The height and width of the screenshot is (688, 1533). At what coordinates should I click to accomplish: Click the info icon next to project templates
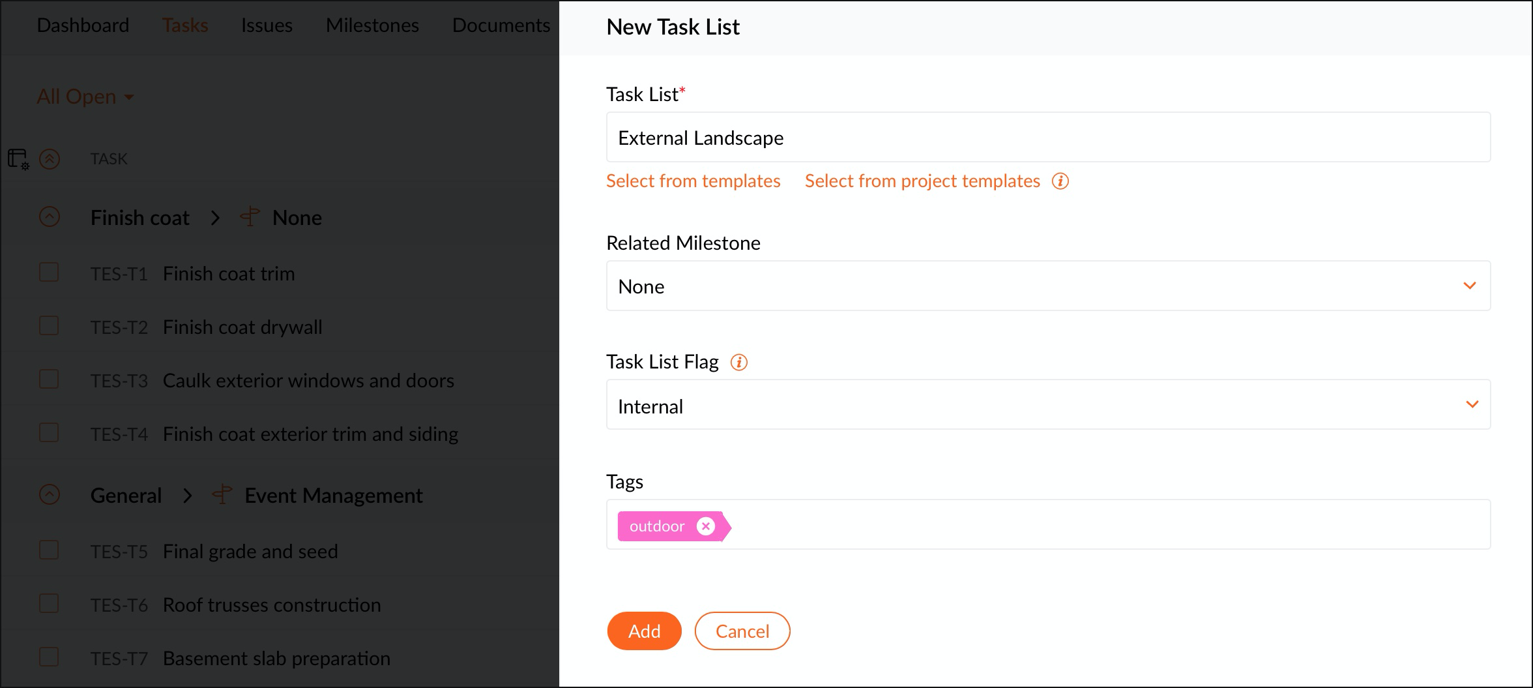pos(1060,181)
